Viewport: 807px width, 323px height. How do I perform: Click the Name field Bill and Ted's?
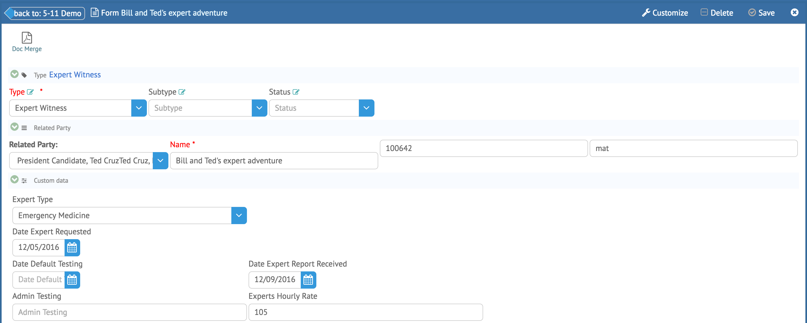tap(274, 161)
